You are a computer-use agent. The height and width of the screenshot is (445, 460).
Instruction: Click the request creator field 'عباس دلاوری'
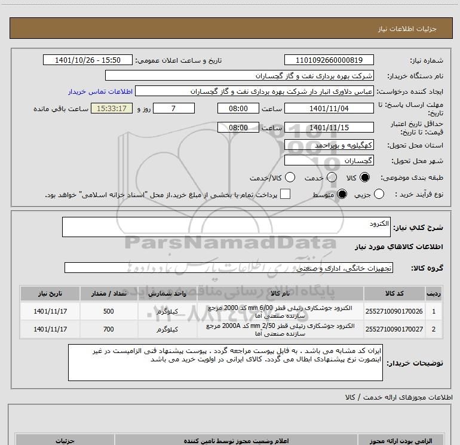(254, 91)
